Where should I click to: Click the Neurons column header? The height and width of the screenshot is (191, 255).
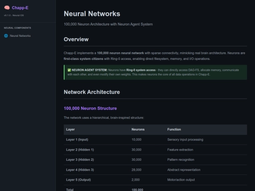(138, 129)
